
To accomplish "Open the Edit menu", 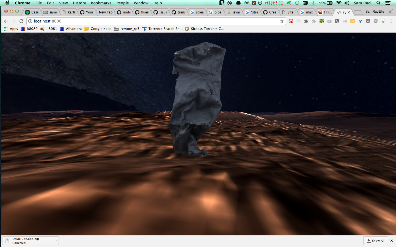I will [x=50, y=3].
